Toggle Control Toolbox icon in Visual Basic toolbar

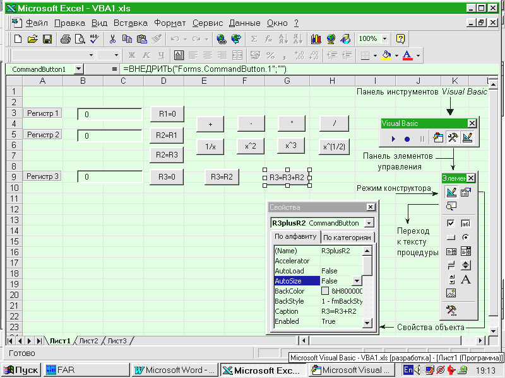pos(453,138)
